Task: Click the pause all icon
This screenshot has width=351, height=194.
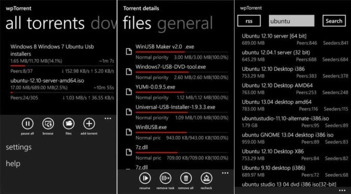Action: tap(27, 124)
